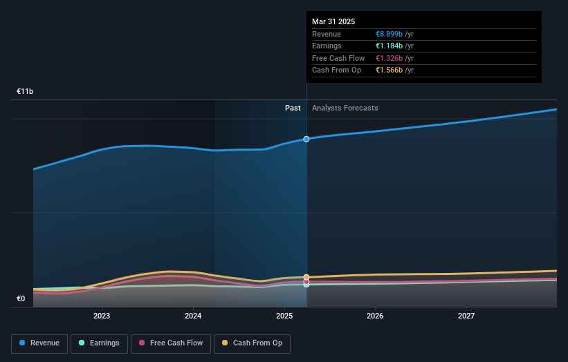This screenshot has height=362, width=568.
Task: Click the 2026 x-axis label
Action: pyautogui.click(x=375, y=316)
